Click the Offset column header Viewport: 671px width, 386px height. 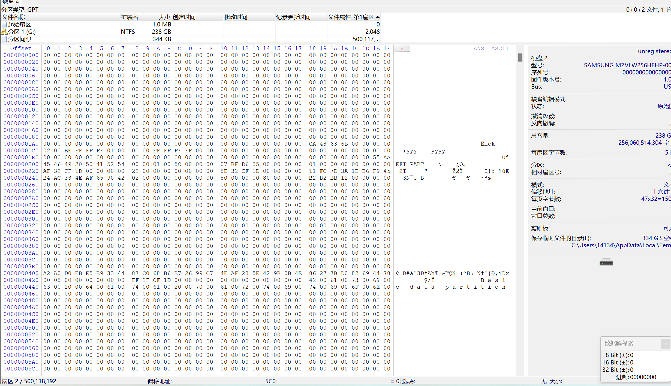21,48
